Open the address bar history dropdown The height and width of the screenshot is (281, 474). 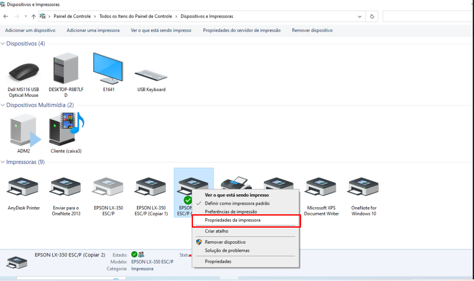coord(360,17)
